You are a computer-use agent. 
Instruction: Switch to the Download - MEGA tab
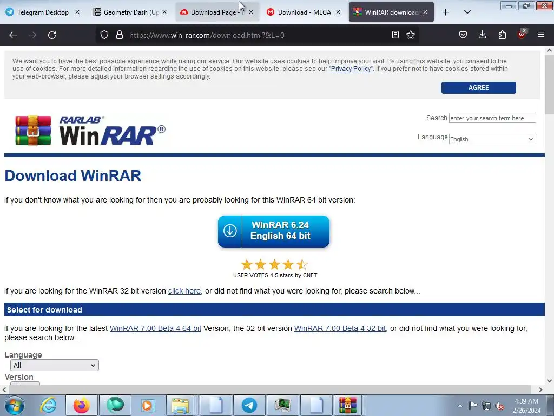(x=304, y=12)
